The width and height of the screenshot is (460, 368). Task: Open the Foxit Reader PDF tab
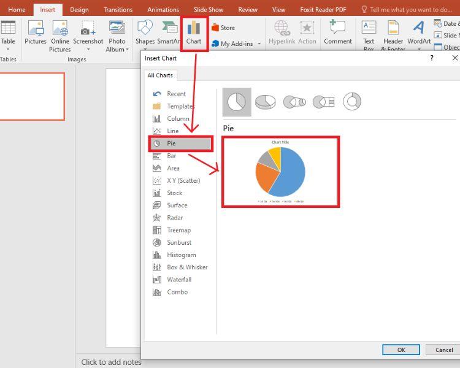[323, 10]
